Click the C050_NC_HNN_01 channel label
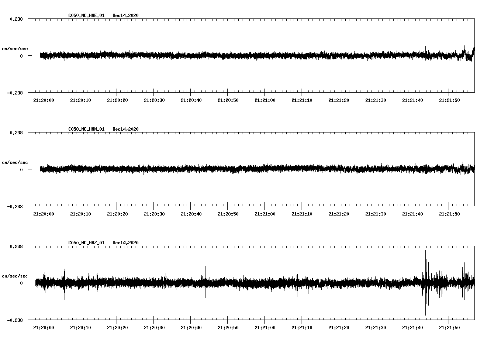Image resolution: width=501 pixels, height=341 pixels. click(x=86, y=129)
